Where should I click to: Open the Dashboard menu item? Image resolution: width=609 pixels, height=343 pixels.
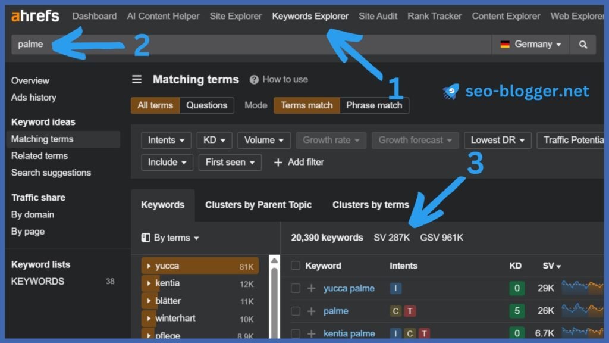(95, 16)
